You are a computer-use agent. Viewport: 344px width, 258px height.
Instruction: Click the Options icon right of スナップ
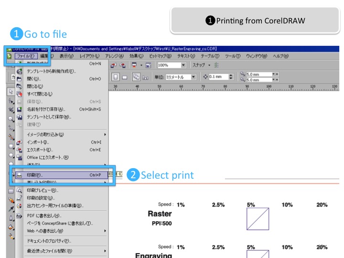pyautogui.click(x=216, y=65)
